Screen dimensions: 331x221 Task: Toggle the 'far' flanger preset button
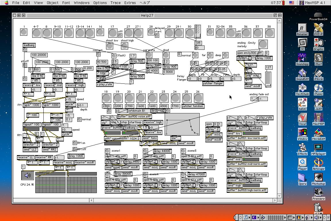click(210, 55)
